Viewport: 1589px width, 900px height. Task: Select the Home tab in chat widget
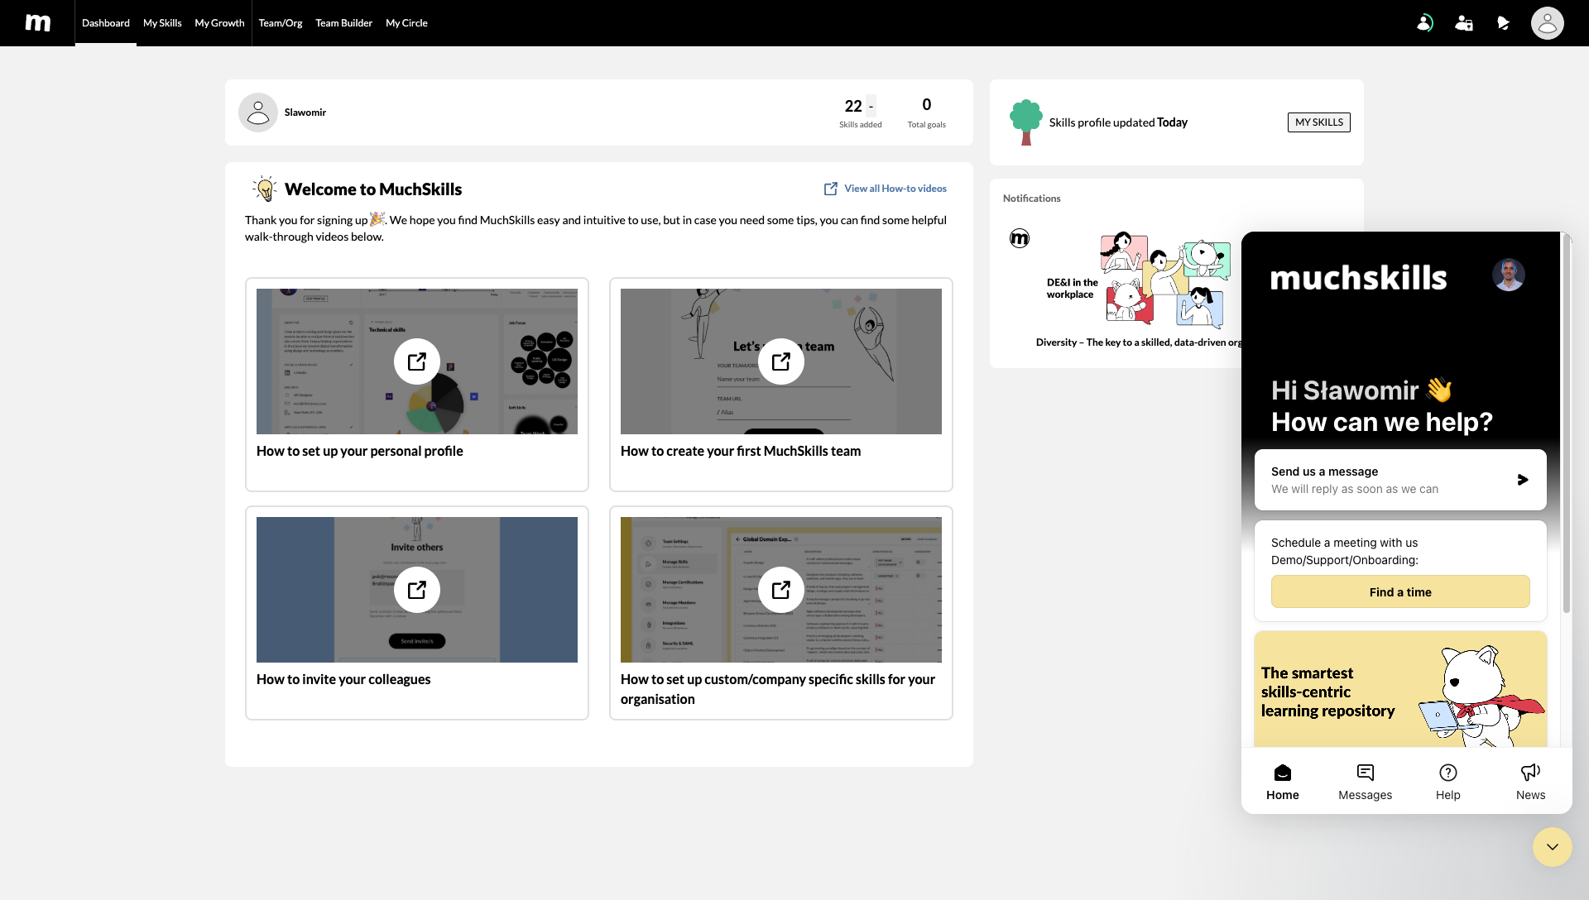pyautogui.click(x=1282, y=782)
